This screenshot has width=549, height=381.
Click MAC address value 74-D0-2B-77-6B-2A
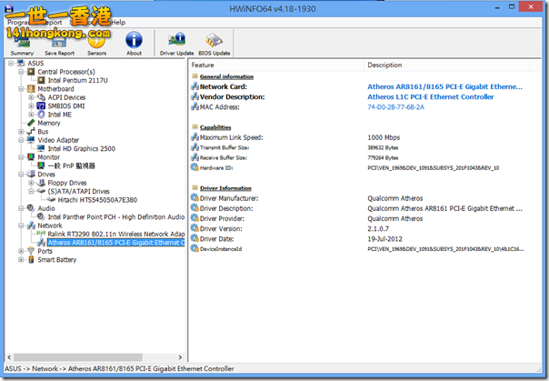click(395, 107)
